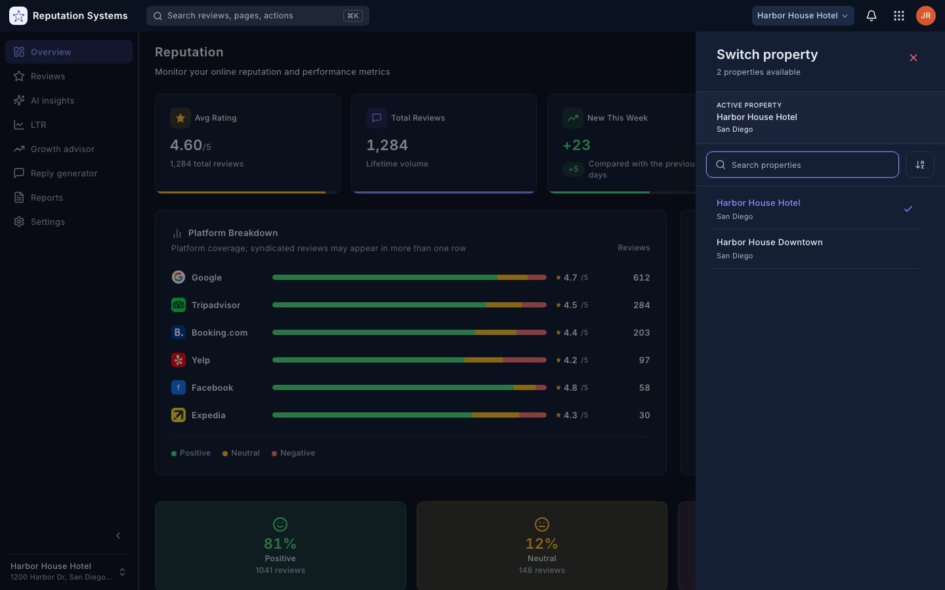Click the sort properties icon button
The width and height of the screenshot is (945, 590).
[920, 165]
